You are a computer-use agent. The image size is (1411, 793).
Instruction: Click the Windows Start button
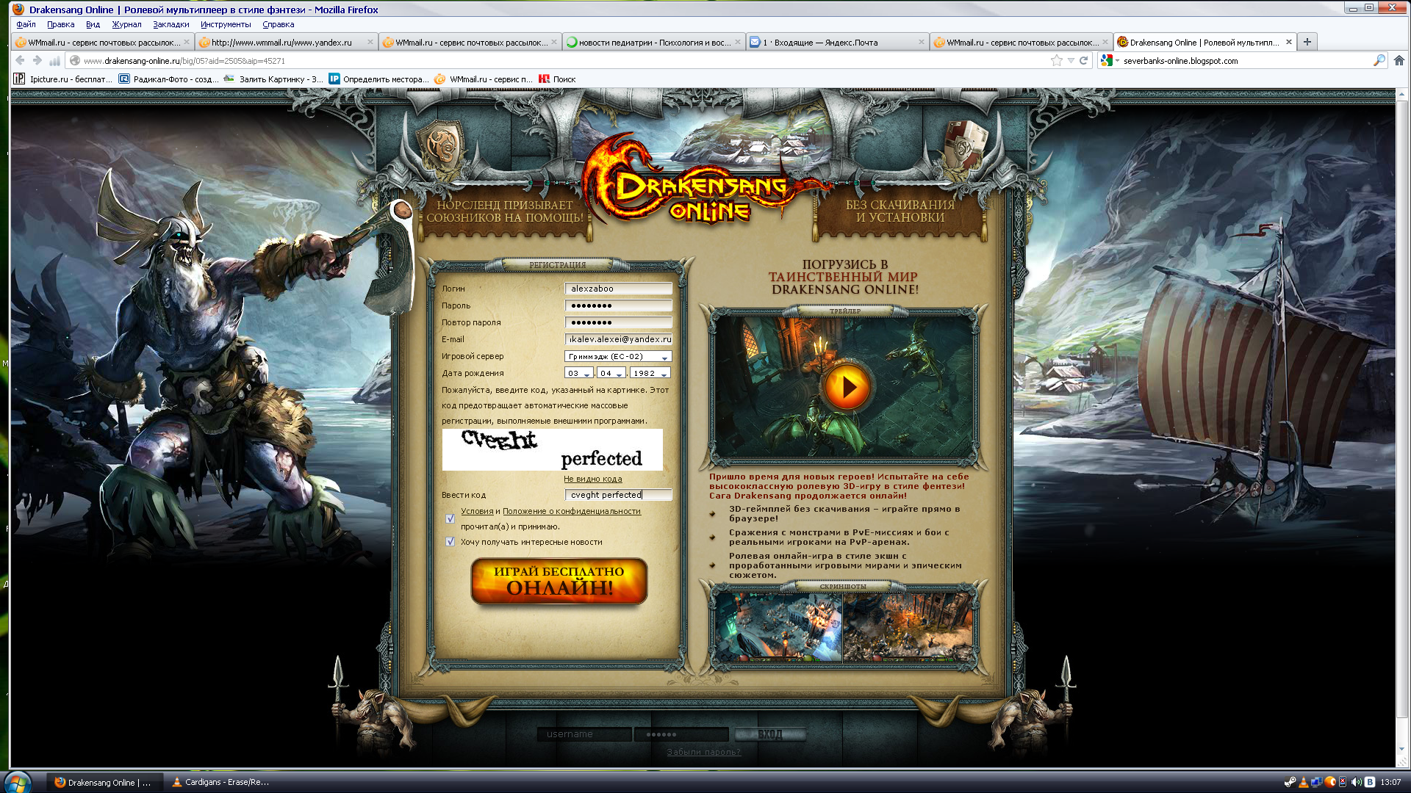[17, 782]
